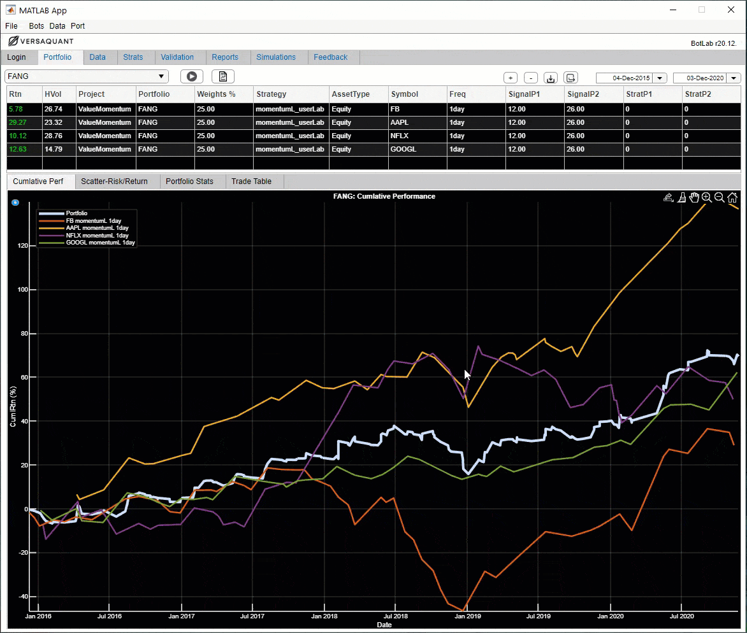Click the blue dot marker on chart
Viewport: 747px width, 633px height.
tap(15, 203)
